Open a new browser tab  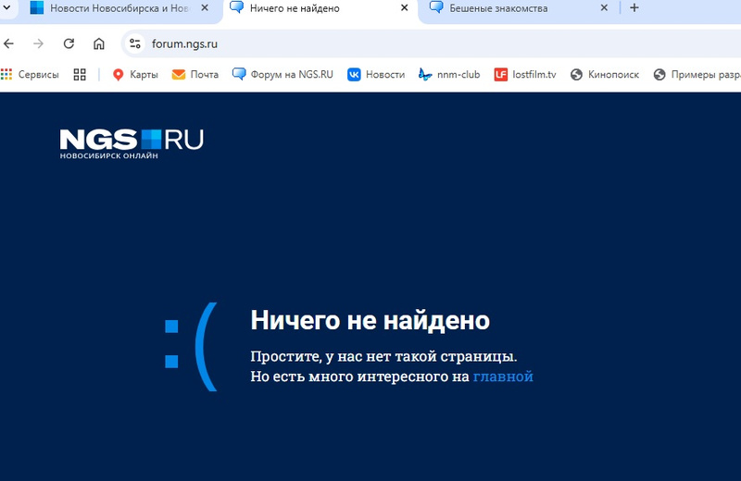click(x=634, y=7)
